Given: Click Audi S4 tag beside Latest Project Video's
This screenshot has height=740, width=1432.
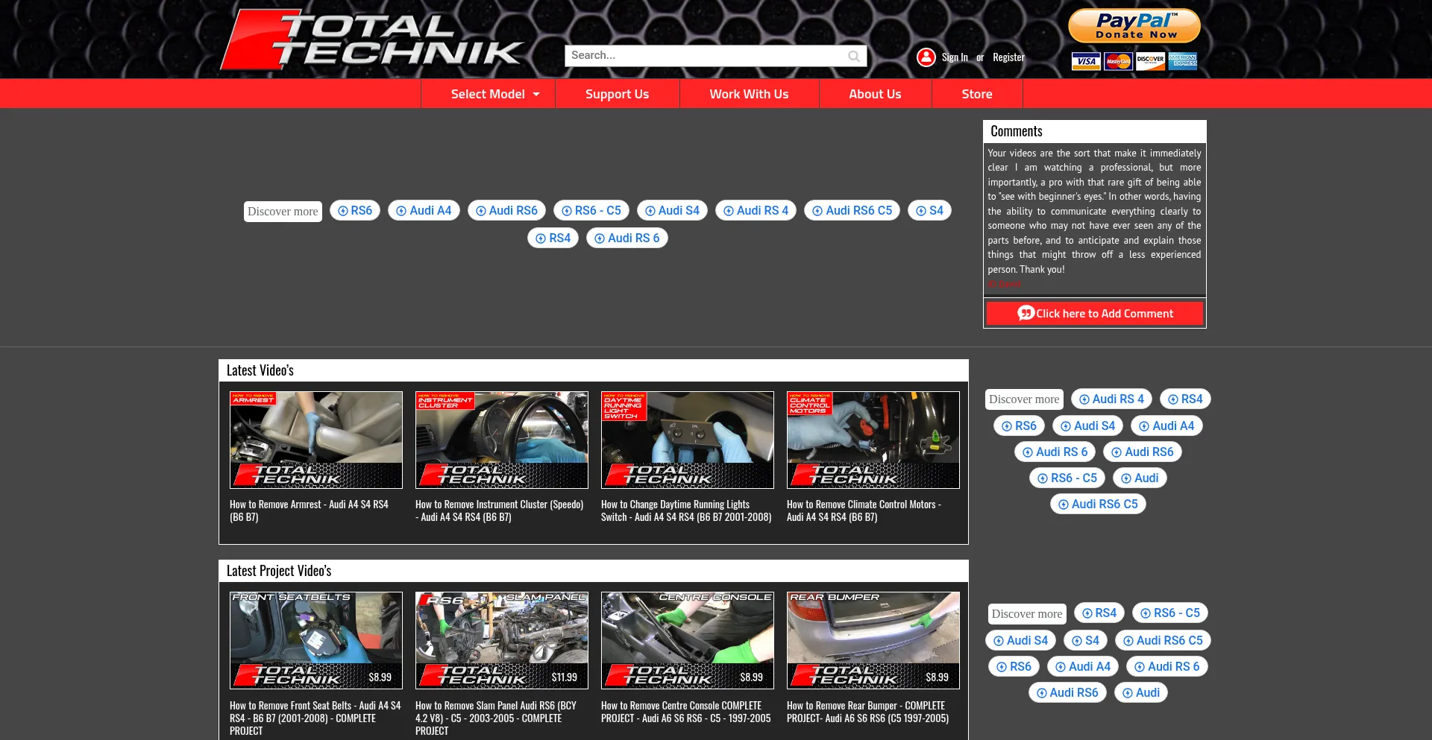Looking at the screenshot, I should click(x=1020, y=641).
